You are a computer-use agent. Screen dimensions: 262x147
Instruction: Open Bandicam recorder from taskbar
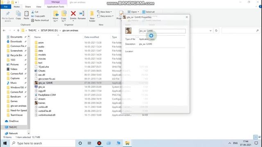point(99,143)
